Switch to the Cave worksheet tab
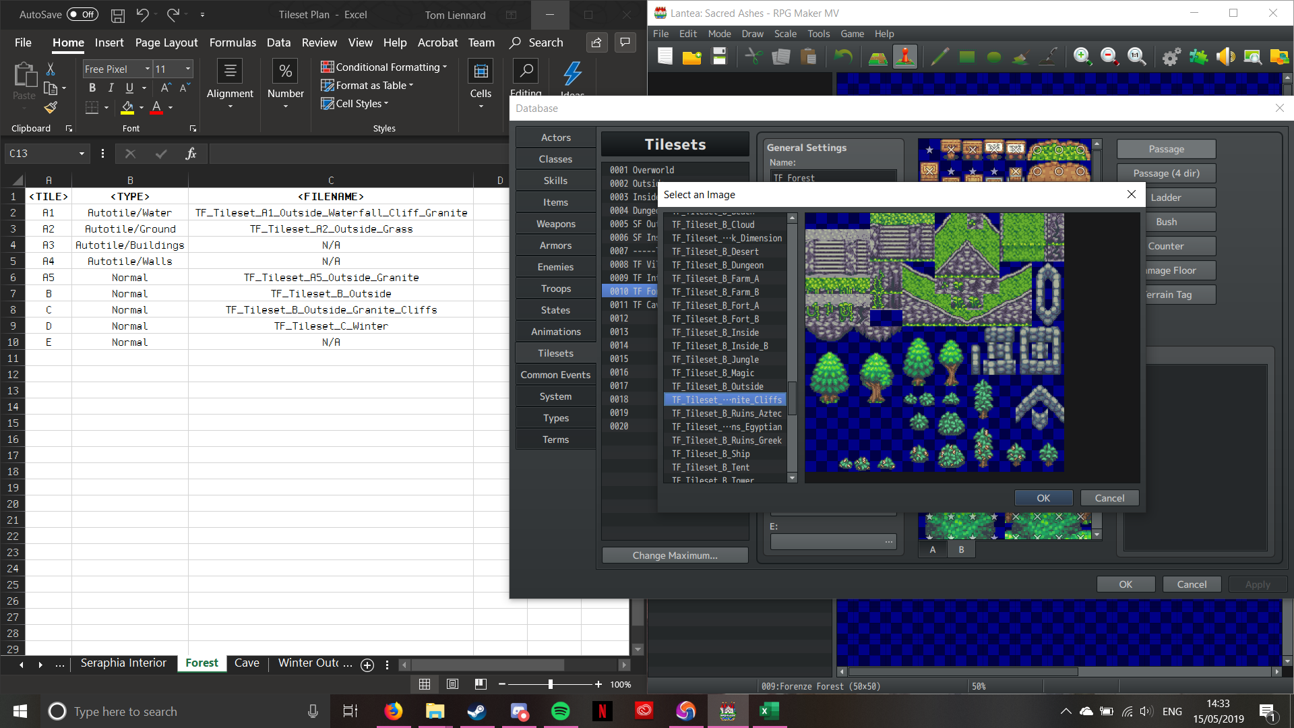 click(247, 663)
